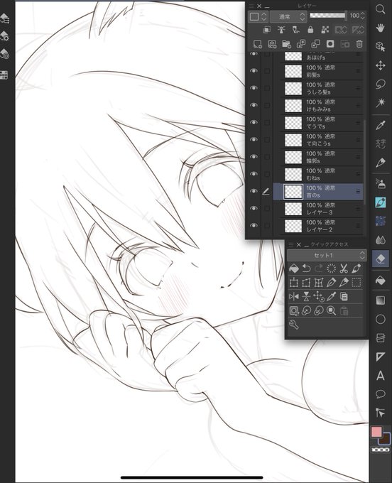The width and height of the screenshot is (392, 483).
Task: Select the Eyedropper tool in right toolbar
Action: click(381, 125)
